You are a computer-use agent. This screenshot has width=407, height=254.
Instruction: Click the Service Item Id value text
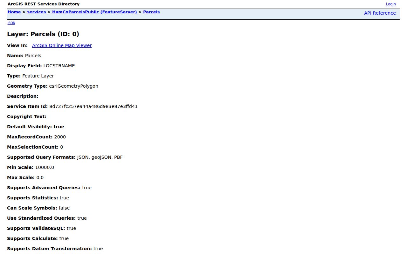point(93,106)
